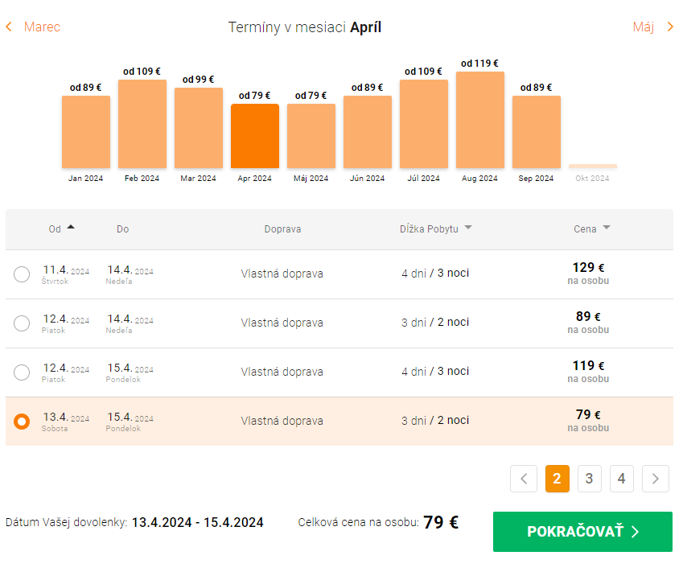The image size is (683, 572).
Task: Select the Apr 2024 highlighted price bar
Action: click(255, 136)
